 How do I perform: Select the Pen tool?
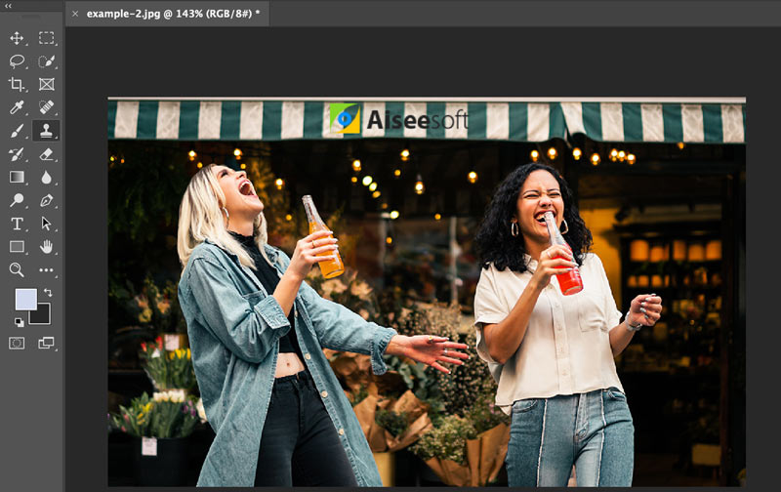coord(46,200)
